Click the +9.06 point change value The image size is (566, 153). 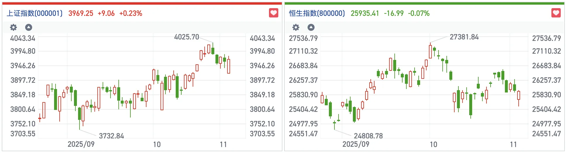coord(106,13)
